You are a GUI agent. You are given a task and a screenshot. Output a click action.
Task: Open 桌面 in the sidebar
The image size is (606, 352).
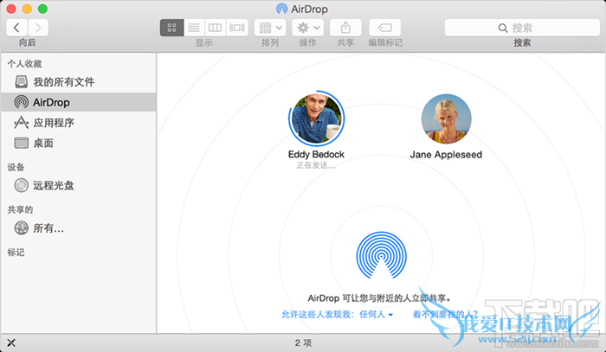coord(79,144)
